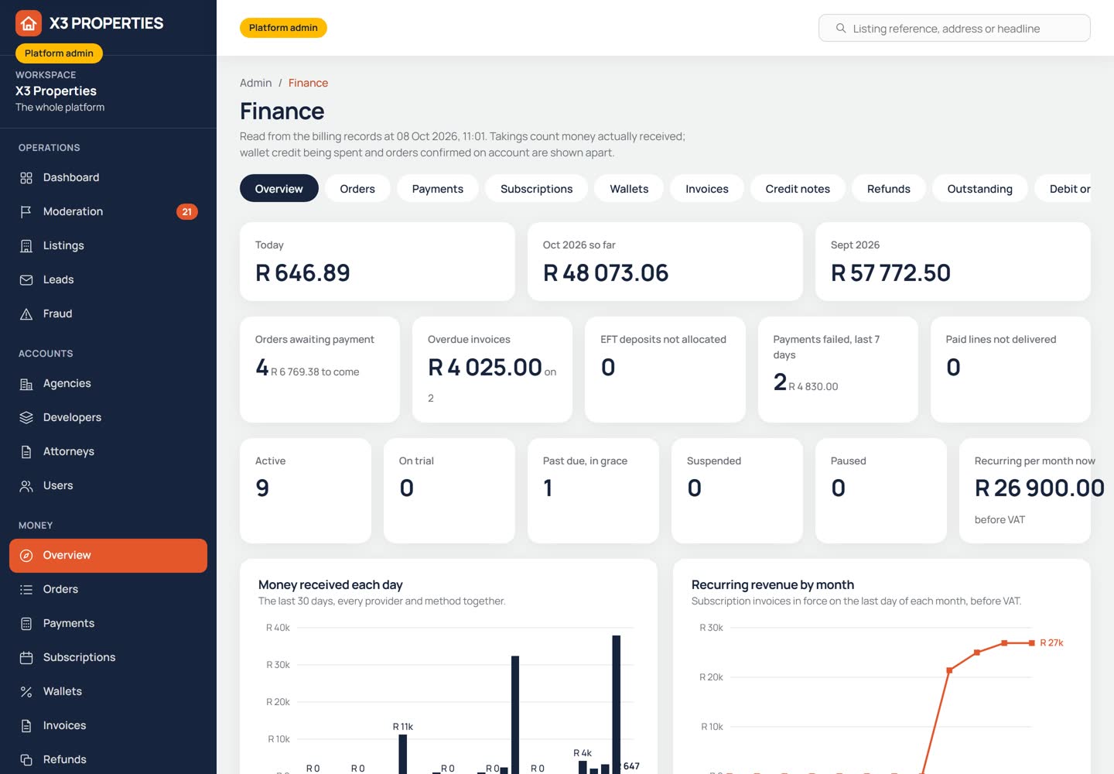Click the Platform admin badge in the sidebar
1114x774 pixels.
pyautogui.click(x=59, y=53)
